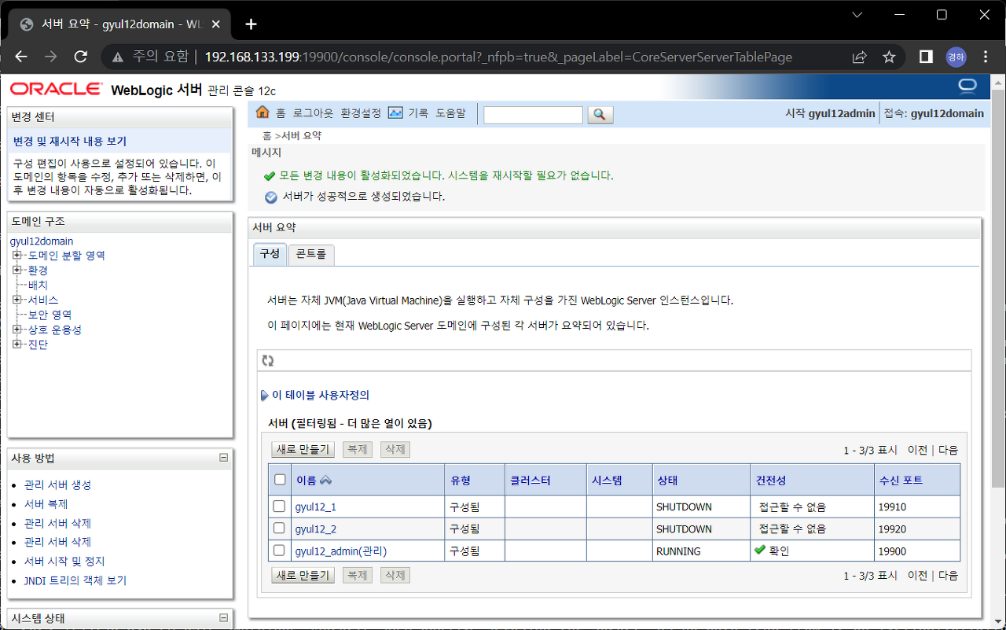
Task: Click the bookmark star in the address bar
Action: (x=889, y=56)
